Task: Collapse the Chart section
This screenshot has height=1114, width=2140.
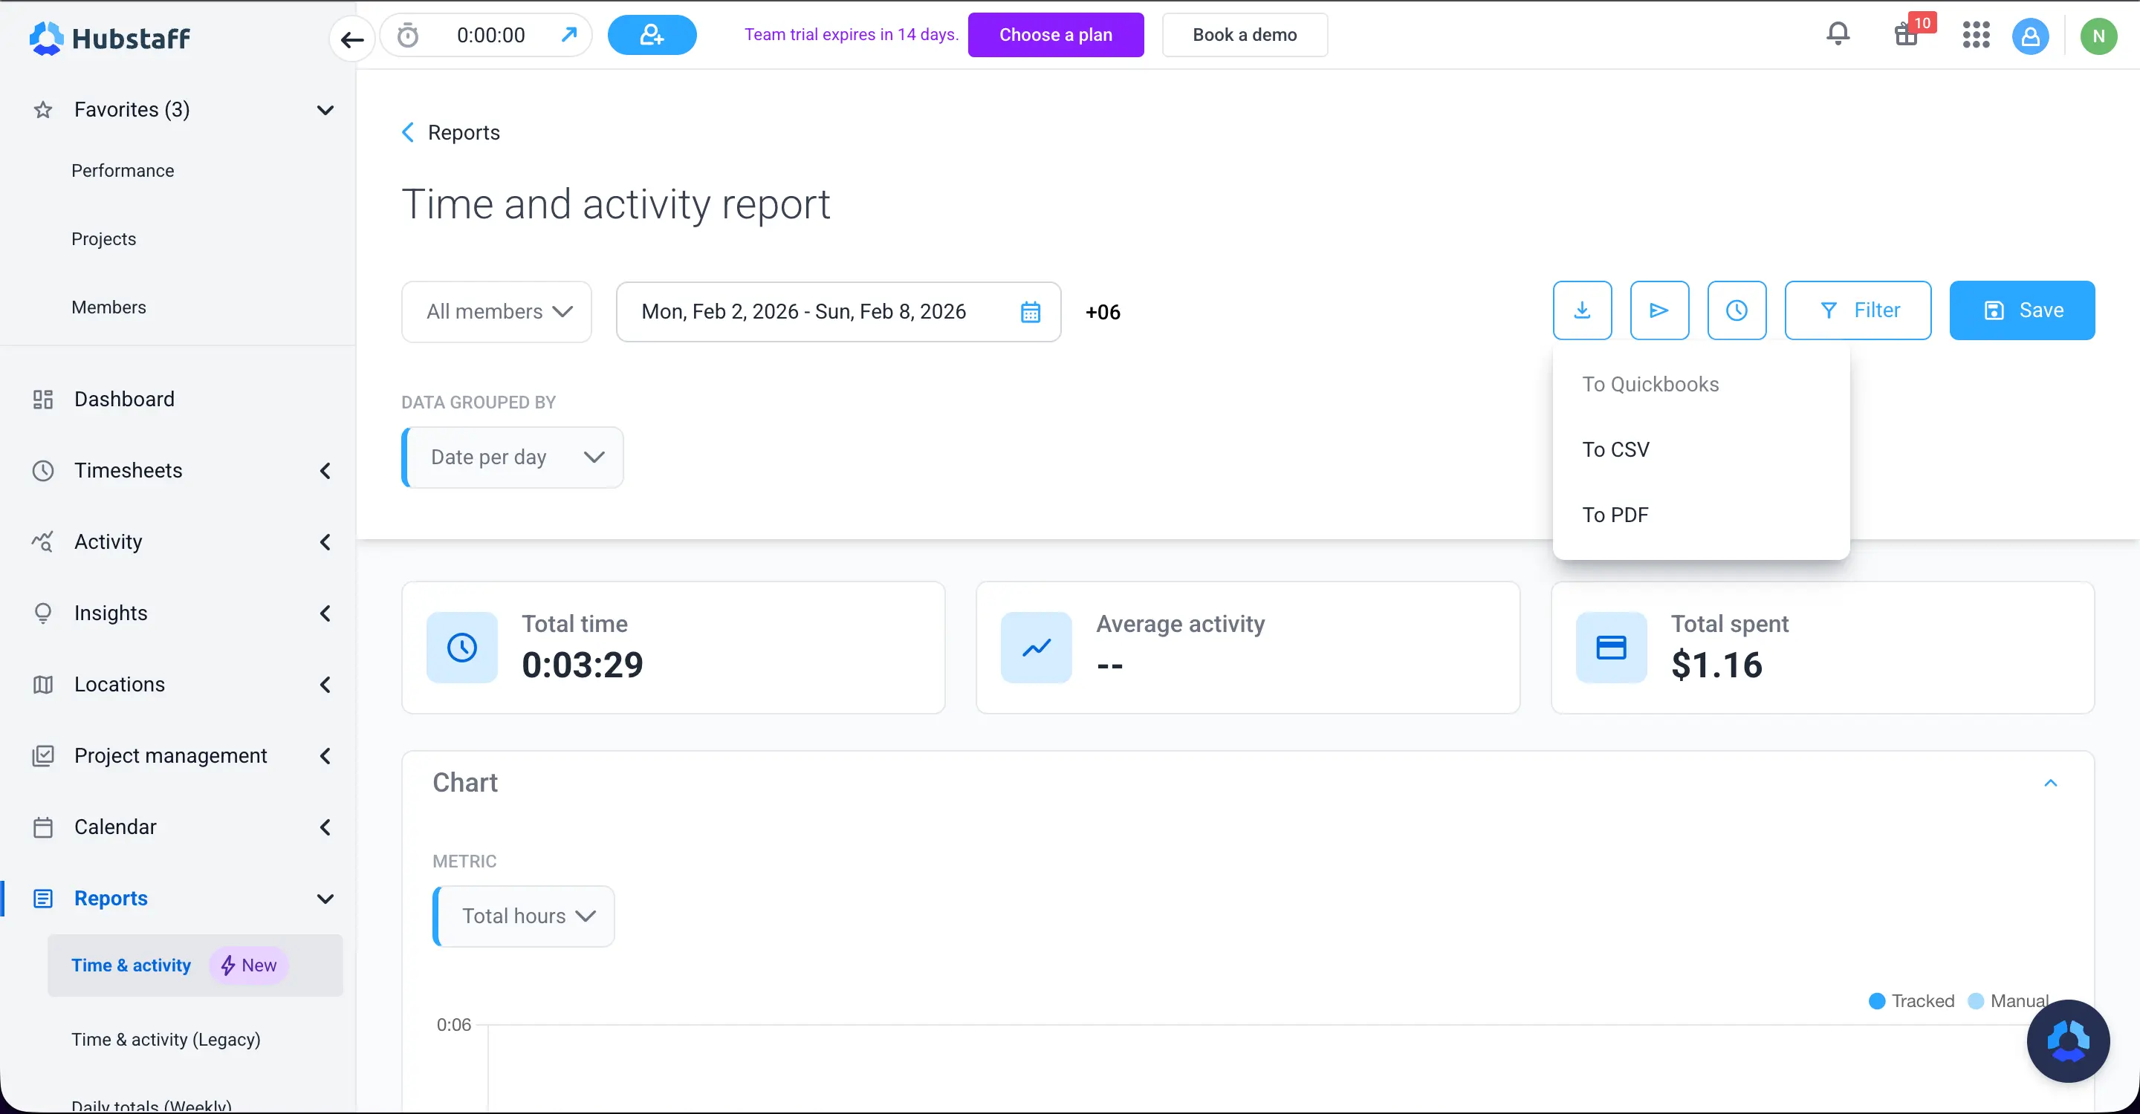Action: point(2051,783)
